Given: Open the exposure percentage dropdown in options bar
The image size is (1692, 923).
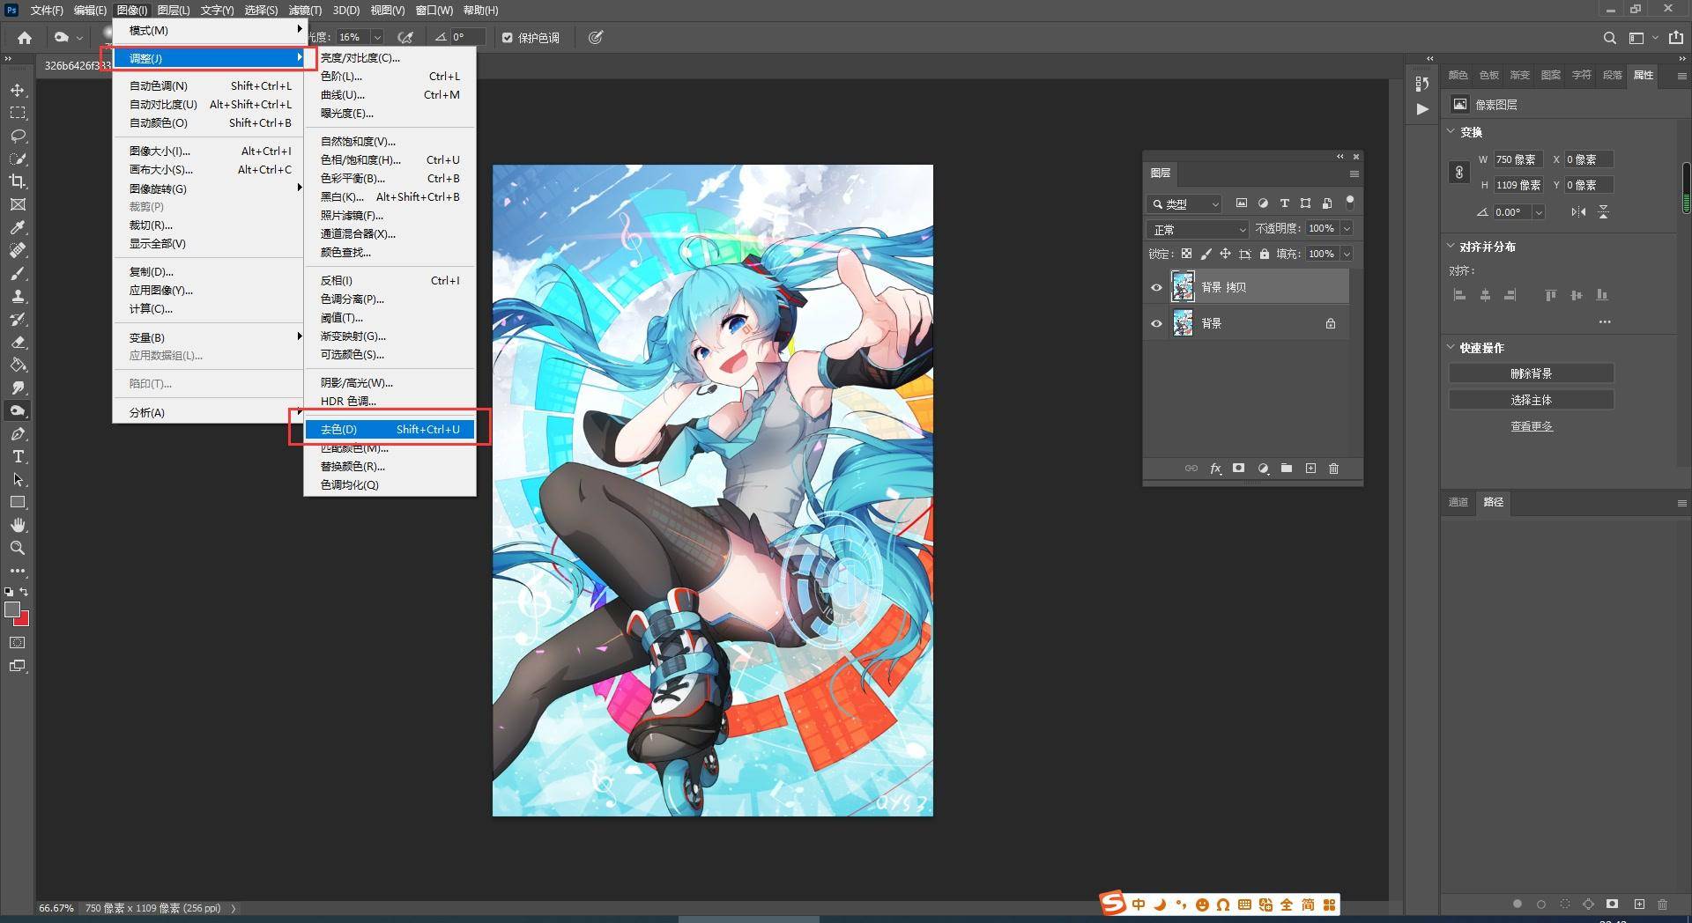Looking at the screenshot, I should tap(377, 37).
